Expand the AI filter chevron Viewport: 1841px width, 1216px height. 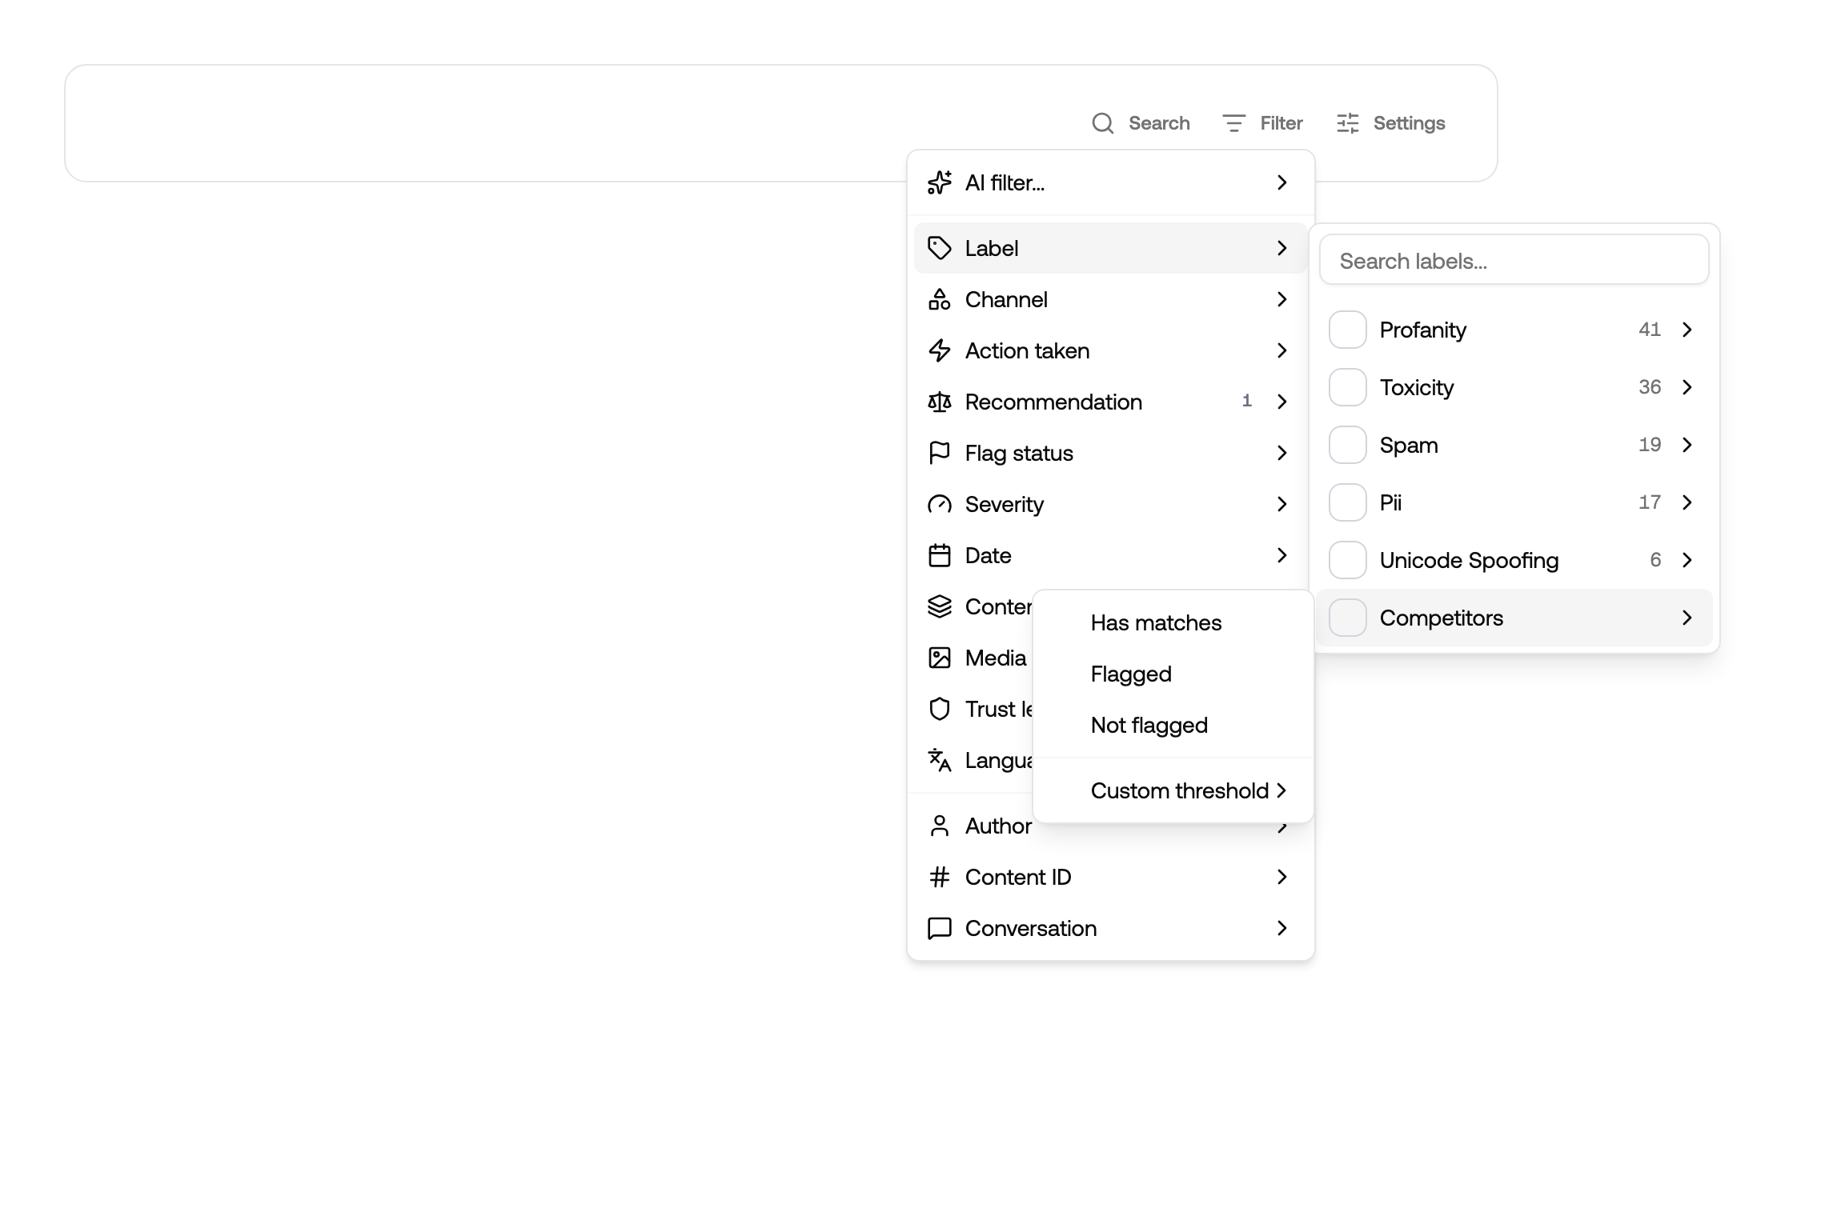[x=1282, y=182]
